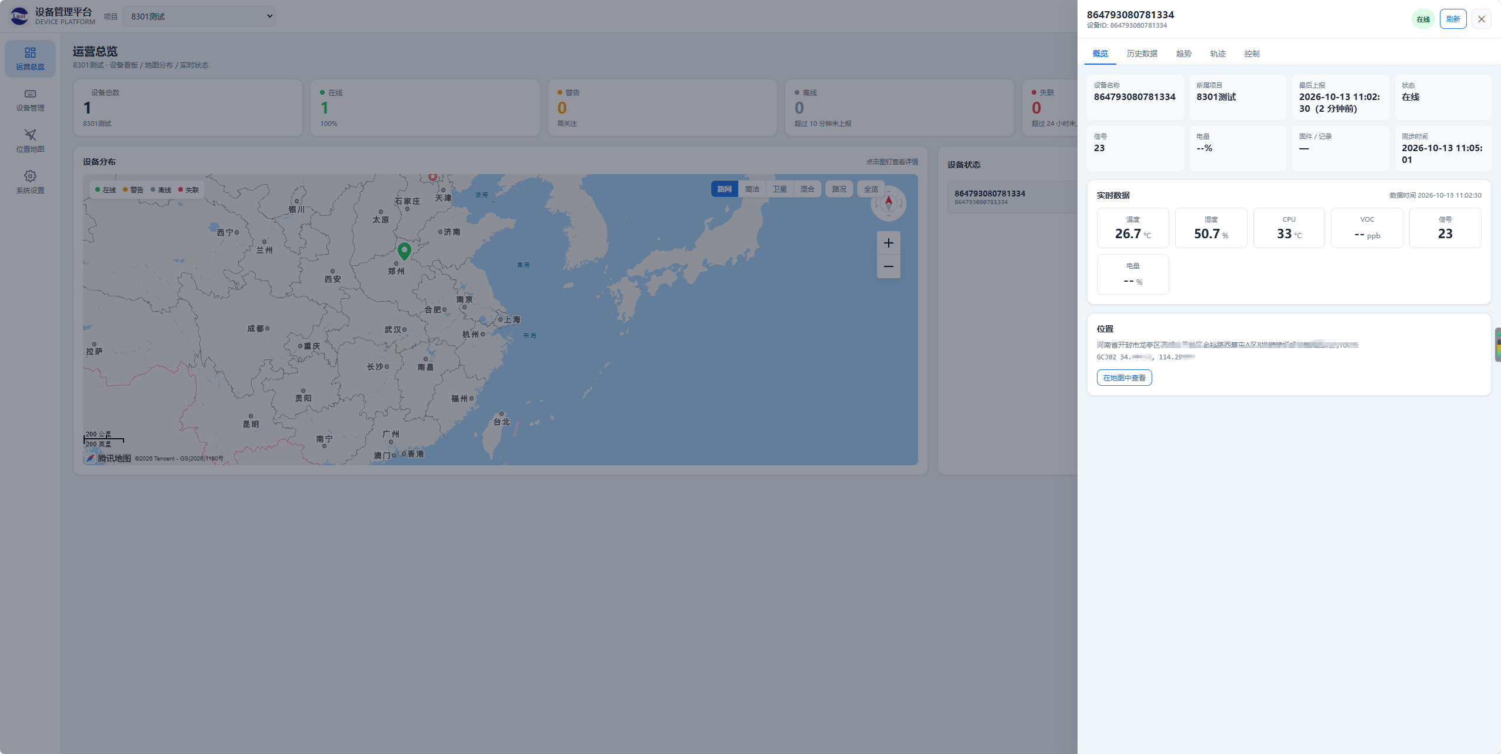Click the 警告 需关注 summary card

pos(662,108)
